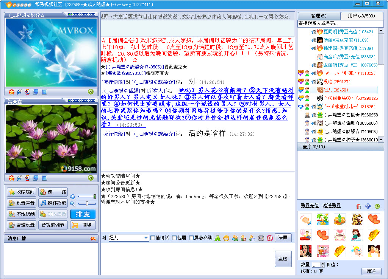Open 设置声音 sound settings
The image size is (388, 279).
tap(22, 203)
